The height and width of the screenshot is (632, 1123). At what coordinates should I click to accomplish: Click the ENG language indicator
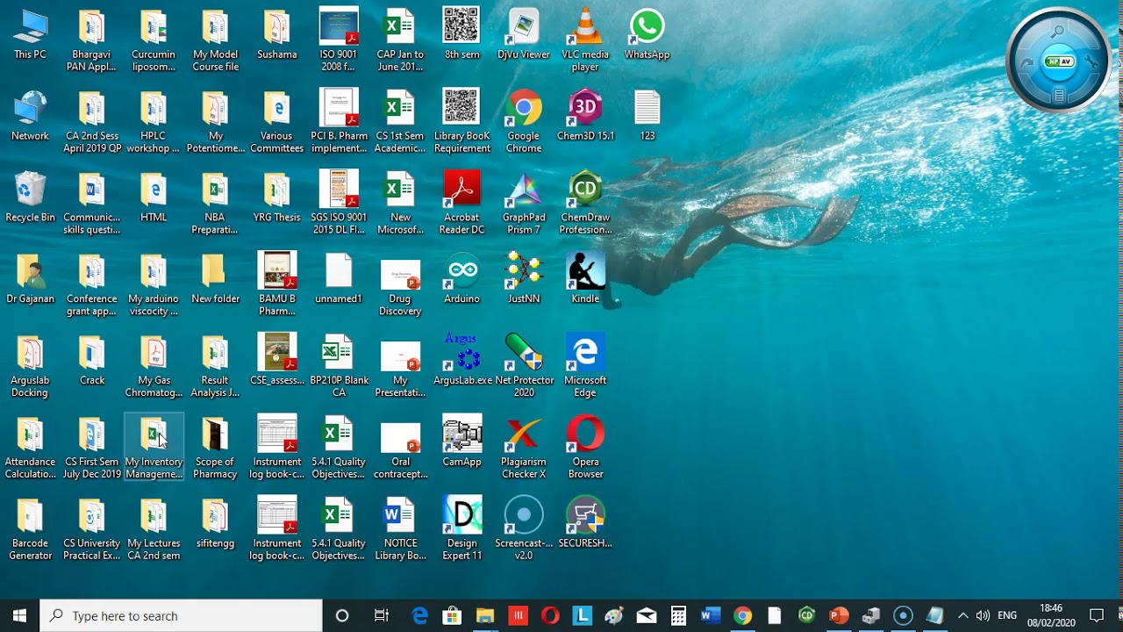1007,615
